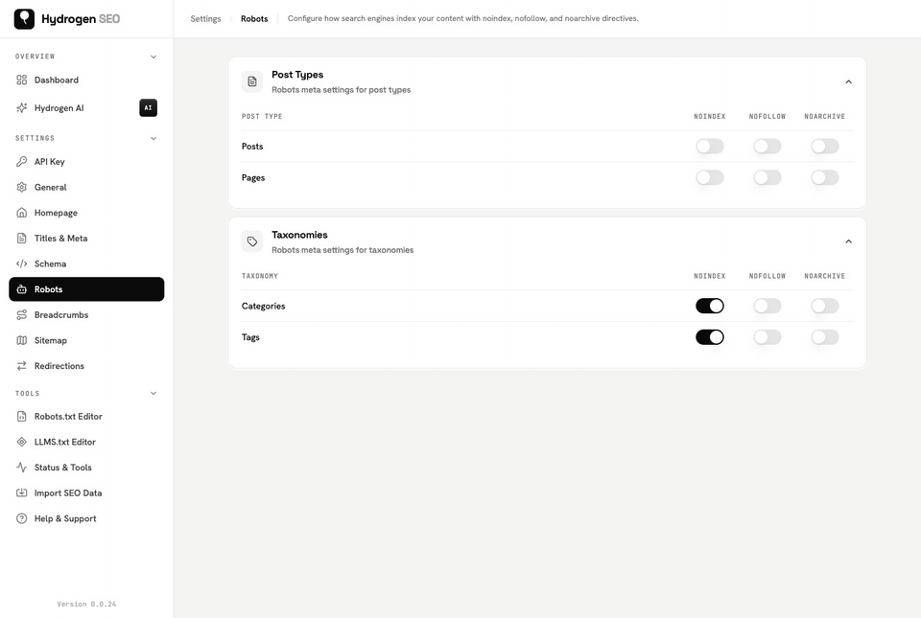Open the LLMS.txt Editor tool
Image resolution: width=921 pixels, height=618 pixels.
[x=86, y=442]
